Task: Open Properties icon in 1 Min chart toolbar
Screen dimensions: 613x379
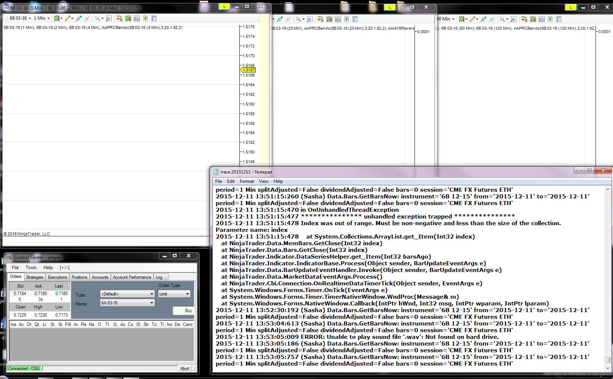Action: [x=154, y=18]
